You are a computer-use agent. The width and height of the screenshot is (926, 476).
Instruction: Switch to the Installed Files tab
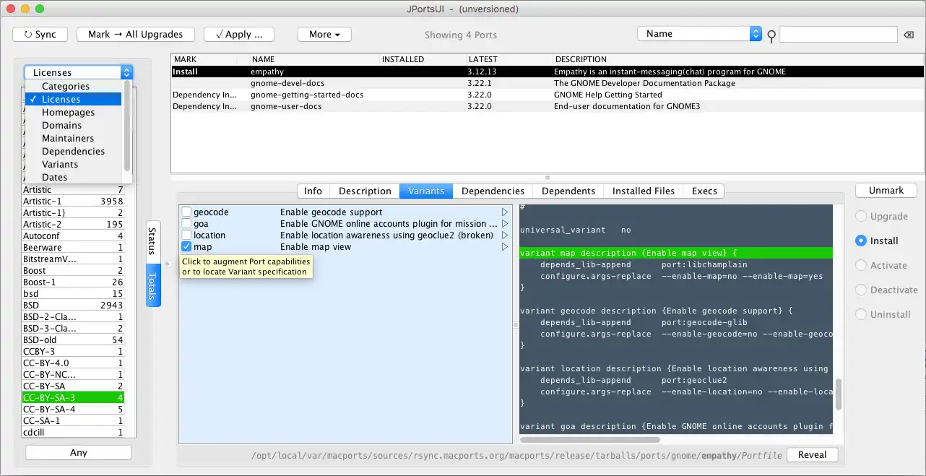click(x=643, y=191)
